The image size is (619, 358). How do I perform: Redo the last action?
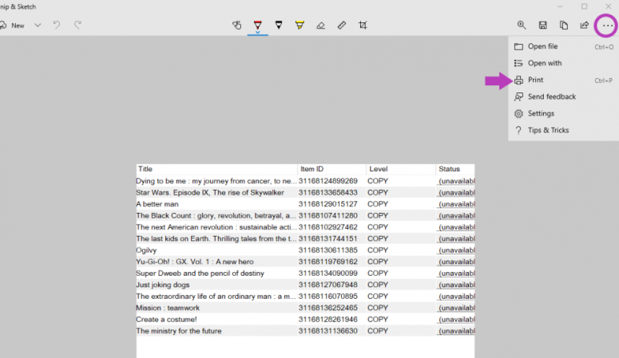(77, 26)
